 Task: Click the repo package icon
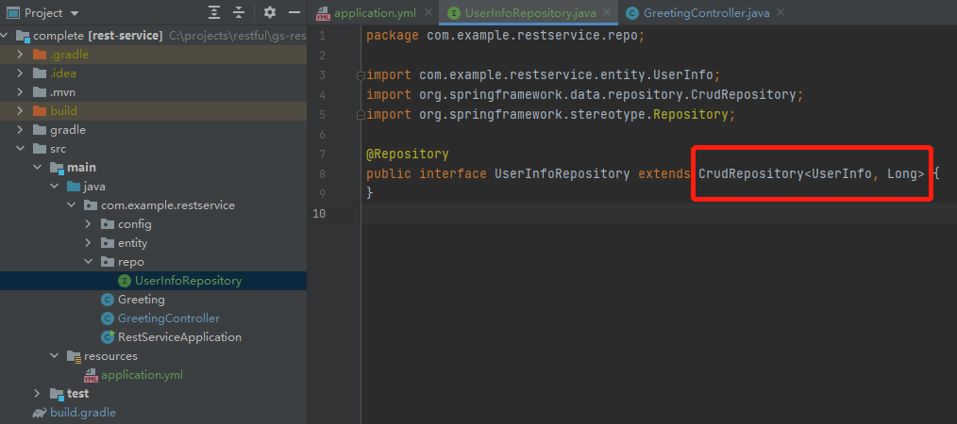point(108,262)
